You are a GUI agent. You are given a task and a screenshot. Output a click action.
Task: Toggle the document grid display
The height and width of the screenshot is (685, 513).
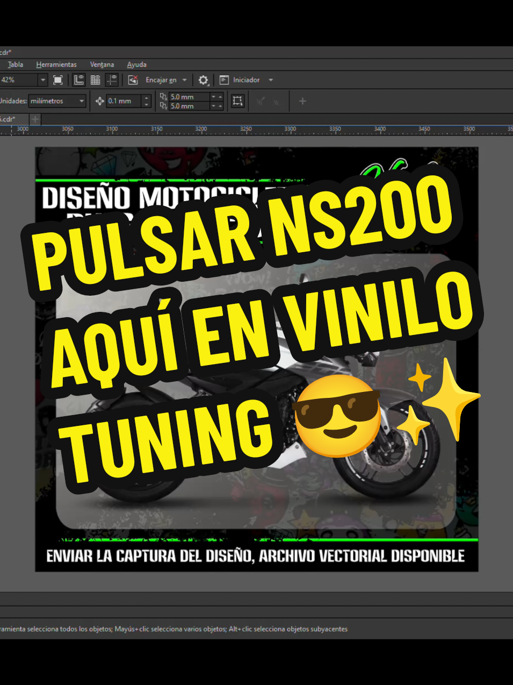tap(95, 80)
